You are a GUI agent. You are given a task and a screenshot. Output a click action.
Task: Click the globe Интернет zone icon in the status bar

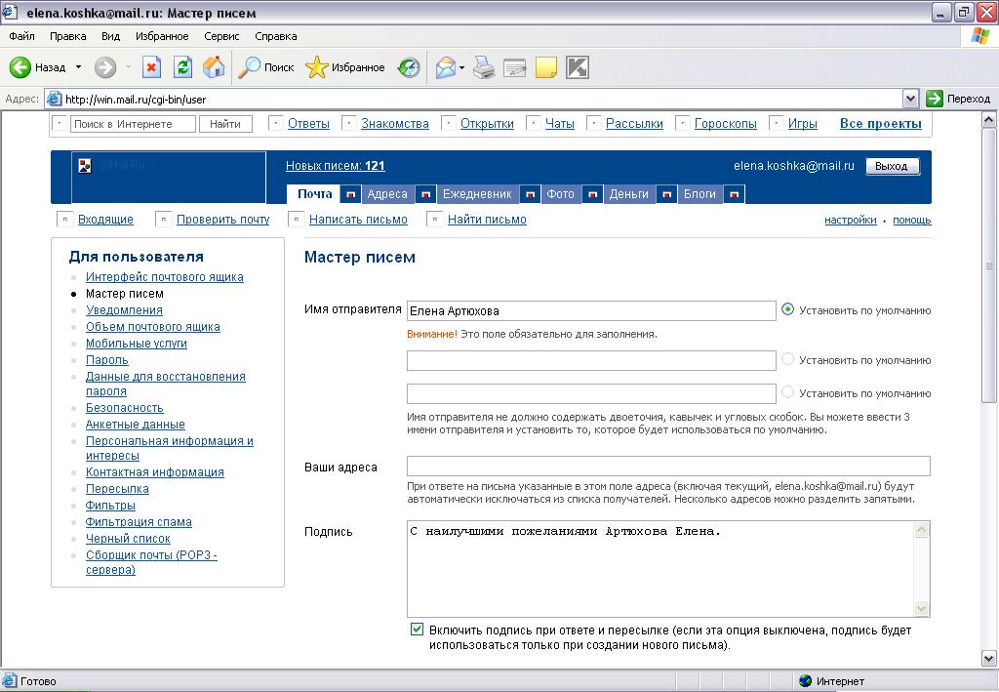tap(805, 681)
